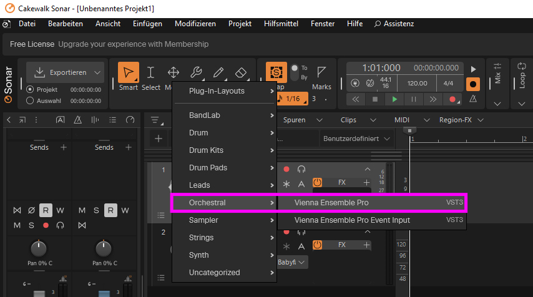Viewport: 533px width, 297px height.
Task: Click the orange audio engine button
Action: click(473, 84)
